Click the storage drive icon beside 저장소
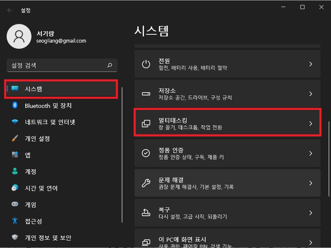Viewport: 331px width, 248px height. pyautogui.click(x=146, y=94)
